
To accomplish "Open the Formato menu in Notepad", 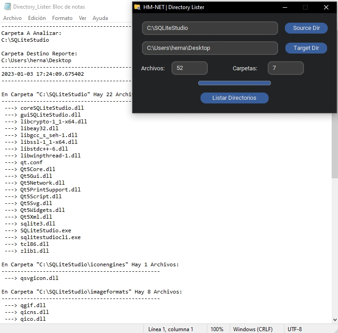I will [62, 18].
